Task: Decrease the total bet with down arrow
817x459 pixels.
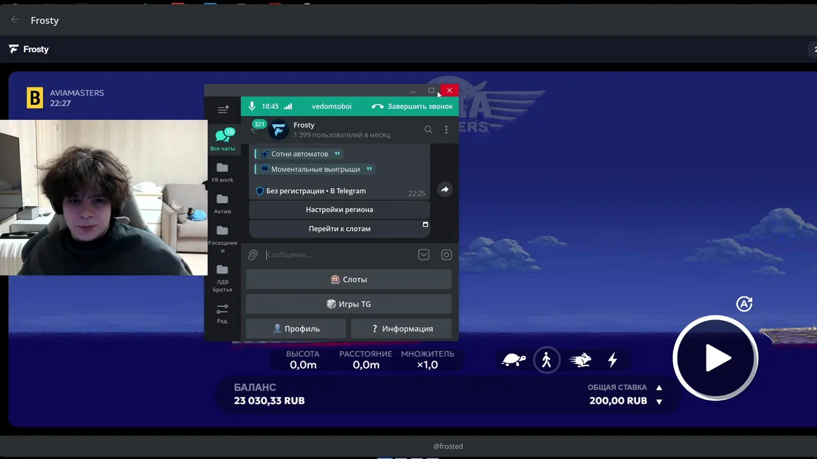Action: click(659, 402)
